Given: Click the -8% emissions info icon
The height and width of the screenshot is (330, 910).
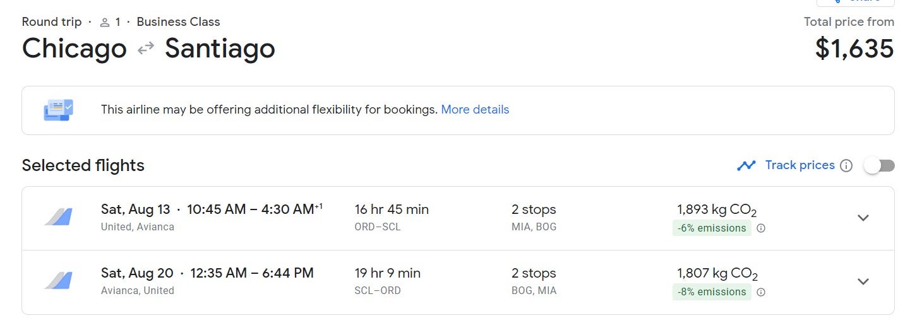Looking at the screenshot, I should click(x=761, y=292).
